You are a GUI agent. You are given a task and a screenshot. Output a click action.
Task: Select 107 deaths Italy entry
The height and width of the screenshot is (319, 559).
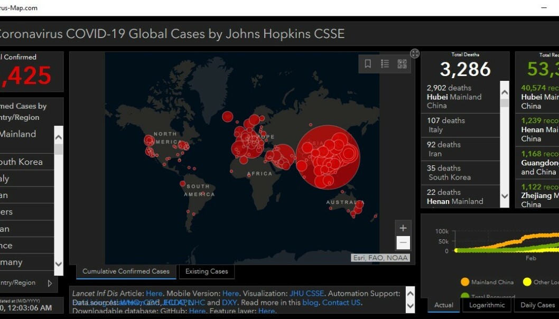[x=460, y=125]
